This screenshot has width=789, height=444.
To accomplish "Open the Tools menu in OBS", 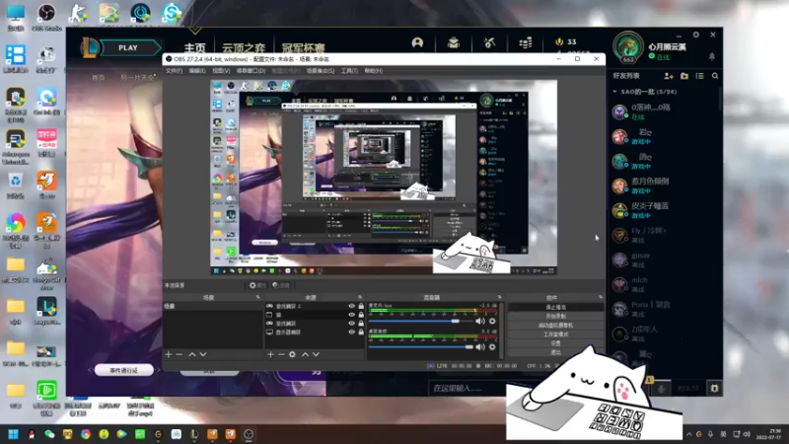I will tap(349, 71).
